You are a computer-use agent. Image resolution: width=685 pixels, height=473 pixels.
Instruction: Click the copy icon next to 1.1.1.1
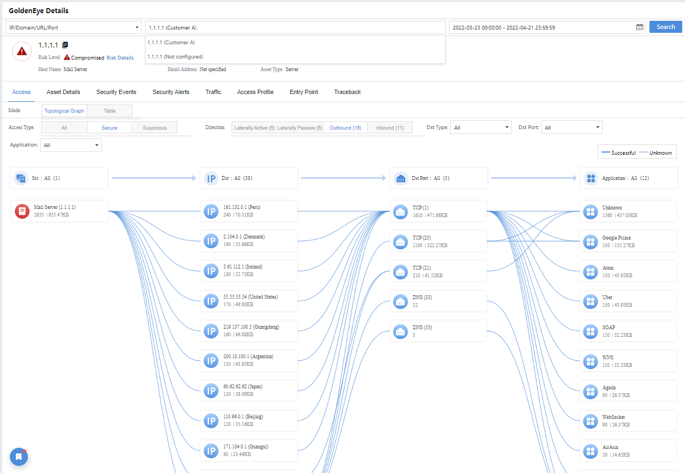tap(65, 45)
